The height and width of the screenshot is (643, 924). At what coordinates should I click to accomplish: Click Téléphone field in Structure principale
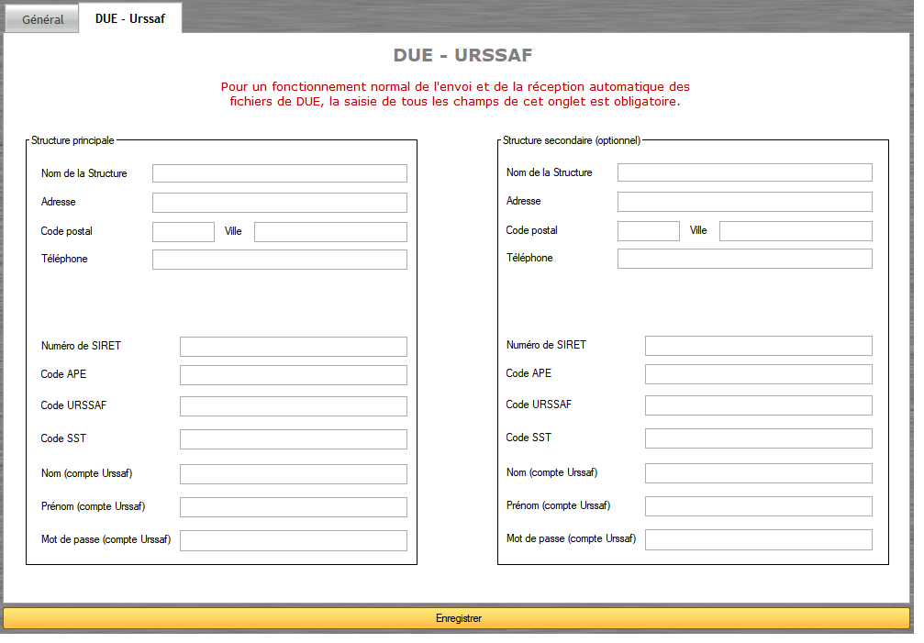pyautogui.click(x=279, y=259)
